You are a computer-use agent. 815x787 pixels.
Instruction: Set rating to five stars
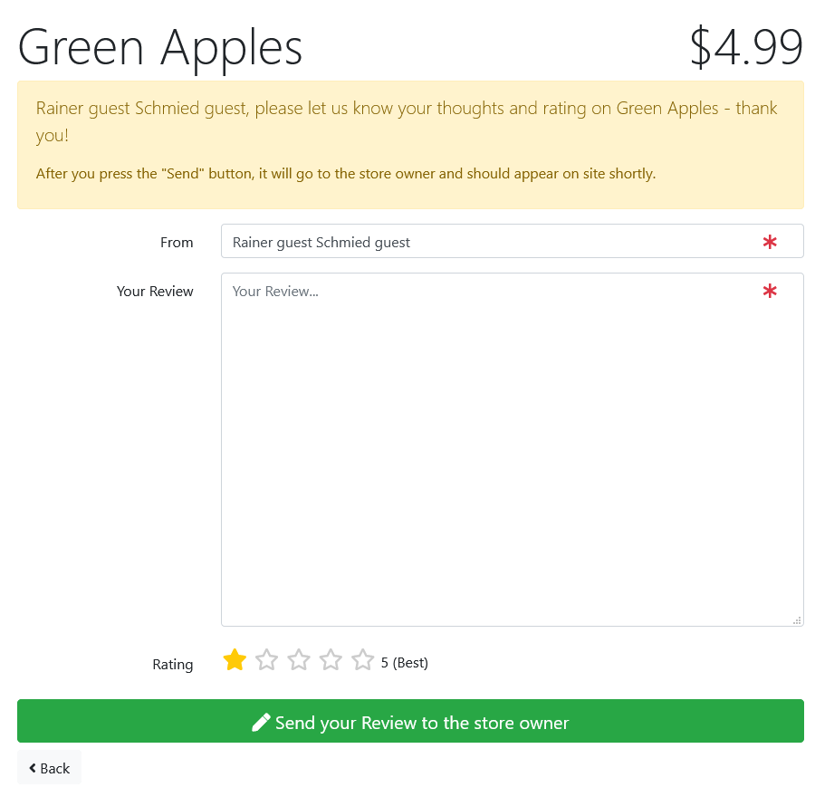363,660
